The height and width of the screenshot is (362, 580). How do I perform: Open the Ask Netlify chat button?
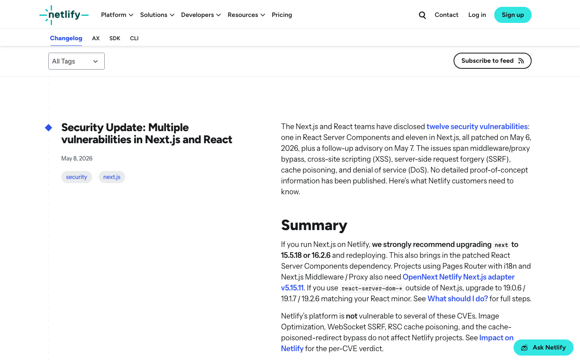(x=543, y=348)
